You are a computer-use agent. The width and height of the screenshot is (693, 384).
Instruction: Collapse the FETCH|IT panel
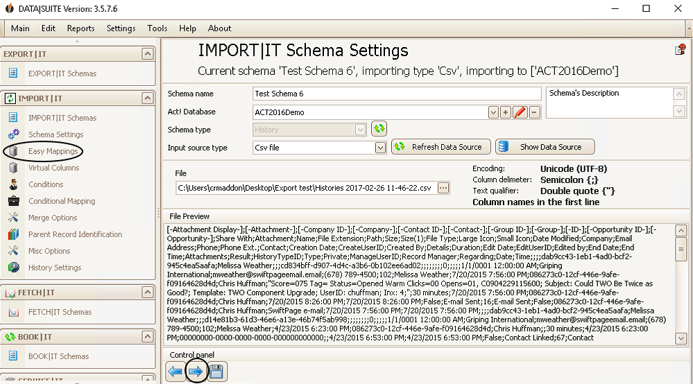[x=148, y=293]
